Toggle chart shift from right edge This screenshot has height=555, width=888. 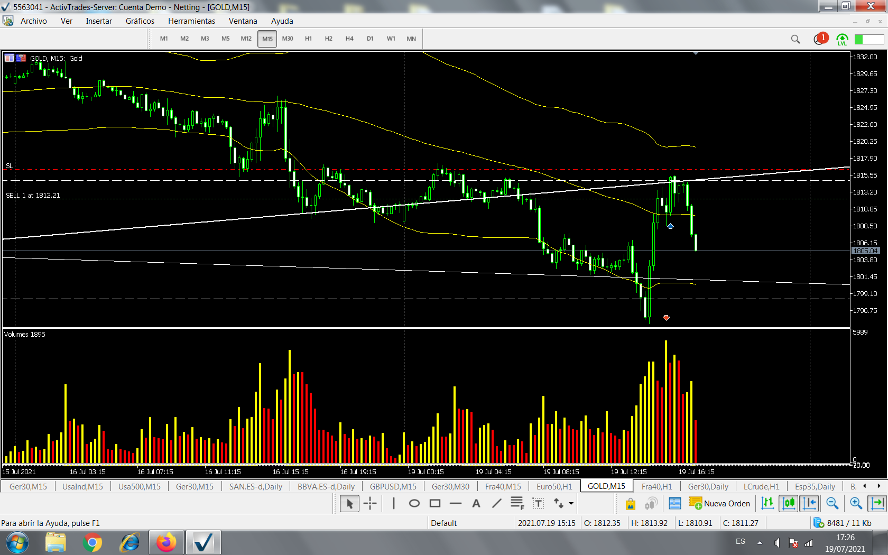click(x=809, y=504)
